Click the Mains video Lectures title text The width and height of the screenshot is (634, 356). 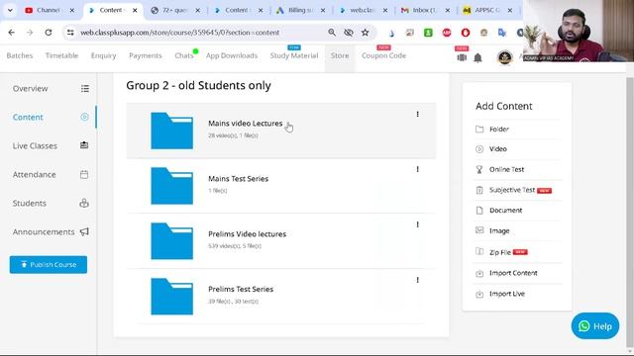pos(246,124)
